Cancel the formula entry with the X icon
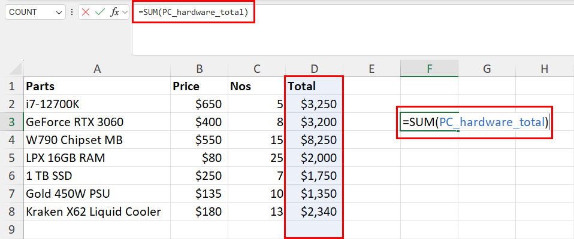Viewport: 574px width, 239px height. [86, 12]
